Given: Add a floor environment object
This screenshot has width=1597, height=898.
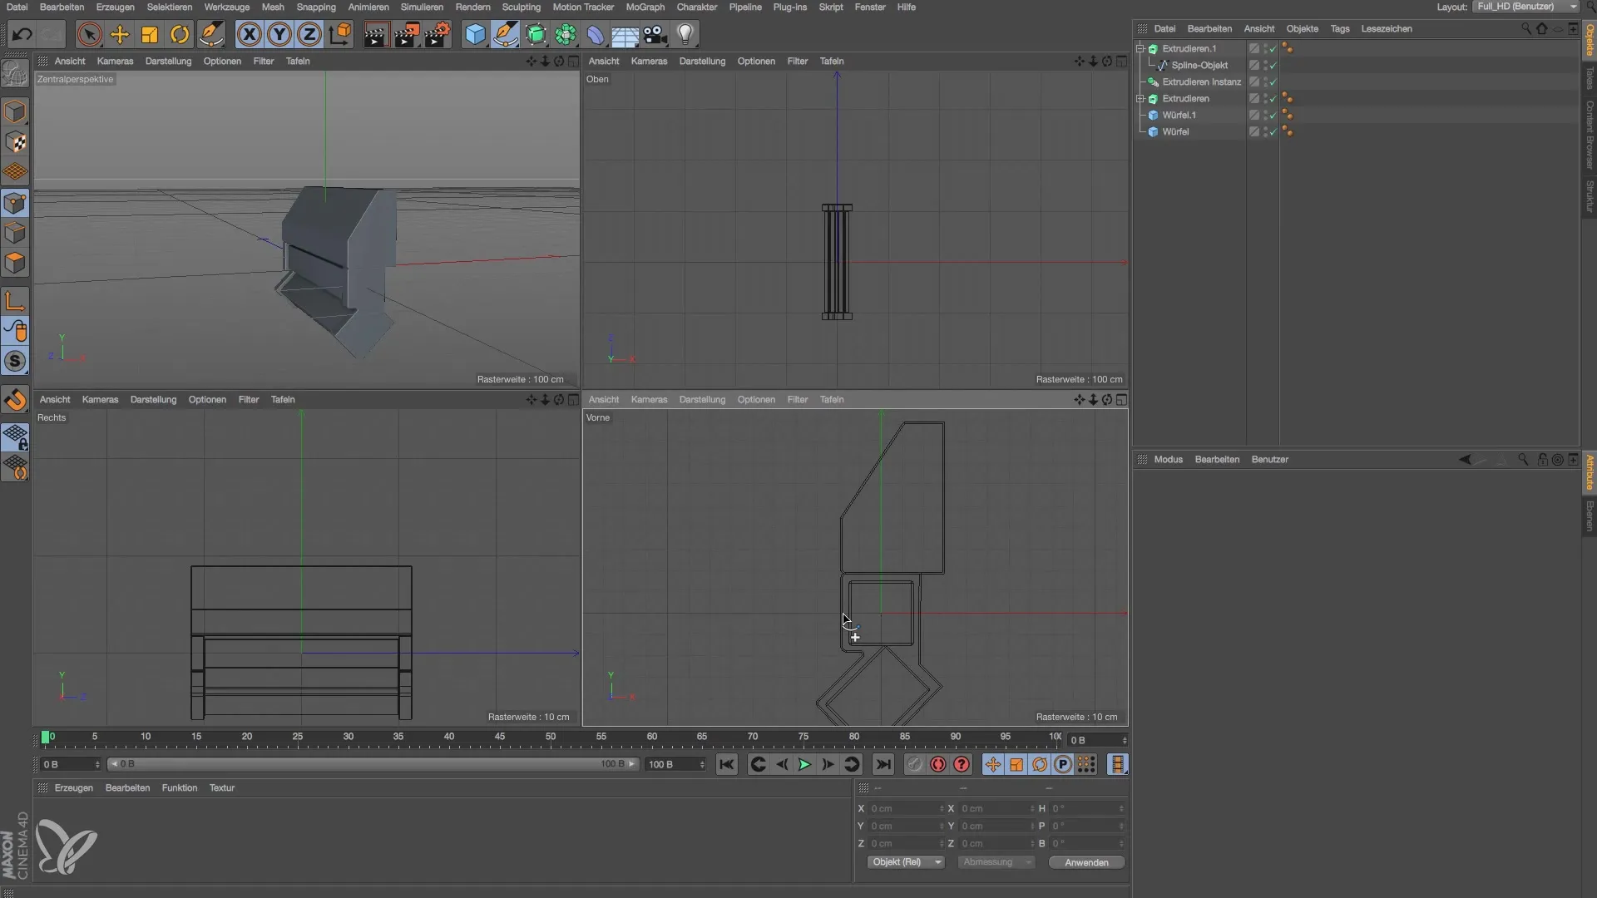Looking at the screenshot, I should (x=625, y=34).
